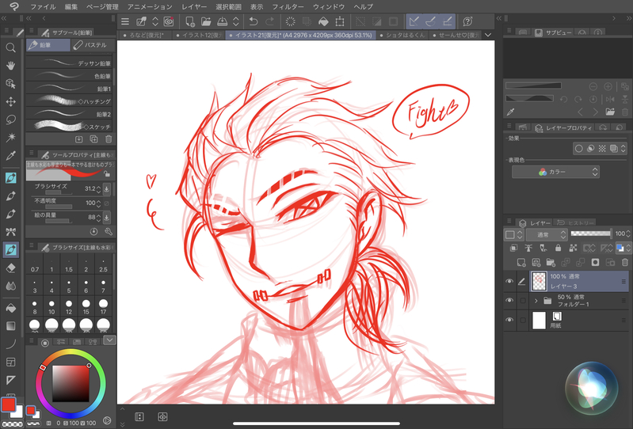Delete layer with trash icon in Layer panel

tap(625, 263)
